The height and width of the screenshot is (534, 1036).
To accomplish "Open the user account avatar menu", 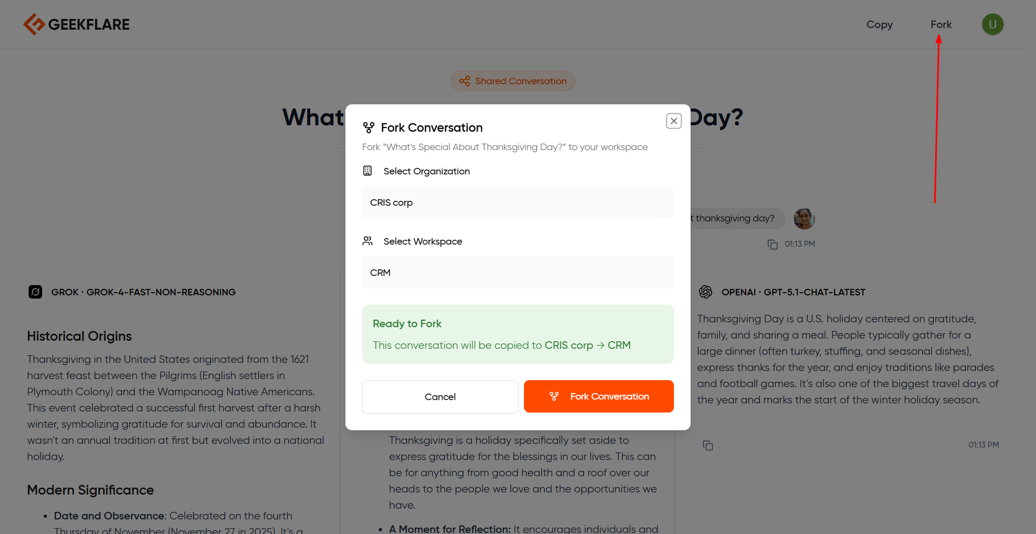I will [x=992, y=24].
